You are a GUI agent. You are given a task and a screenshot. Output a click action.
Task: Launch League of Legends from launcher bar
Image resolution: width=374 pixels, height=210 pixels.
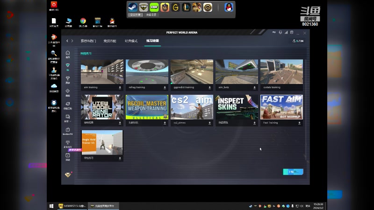[x=186, y=7]
